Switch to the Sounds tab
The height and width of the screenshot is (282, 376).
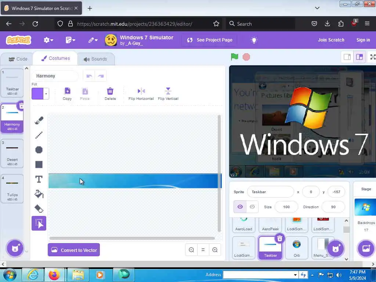95,59
